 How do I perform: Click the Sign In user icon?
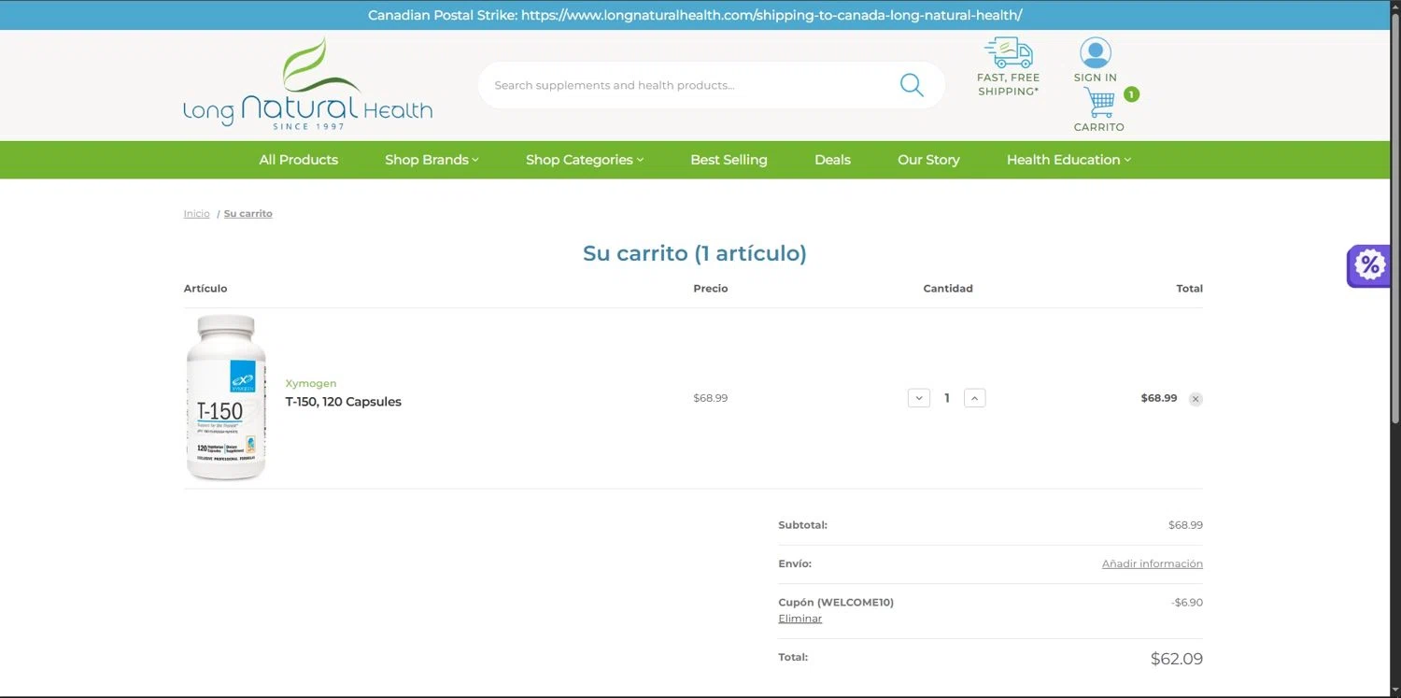1095,52
